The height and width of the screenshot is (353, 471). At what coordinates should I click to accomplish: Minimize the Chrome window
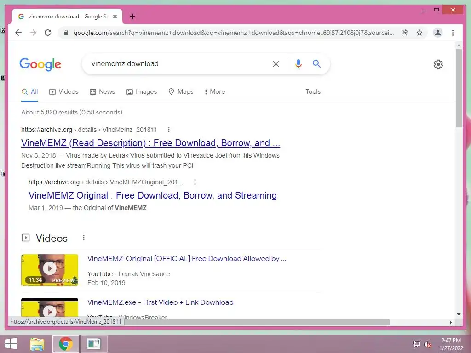424,10
